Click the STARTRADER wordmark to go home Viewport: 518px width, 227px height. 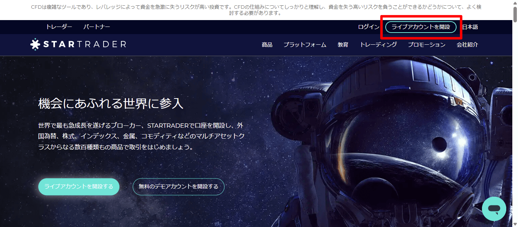point(85,44)
